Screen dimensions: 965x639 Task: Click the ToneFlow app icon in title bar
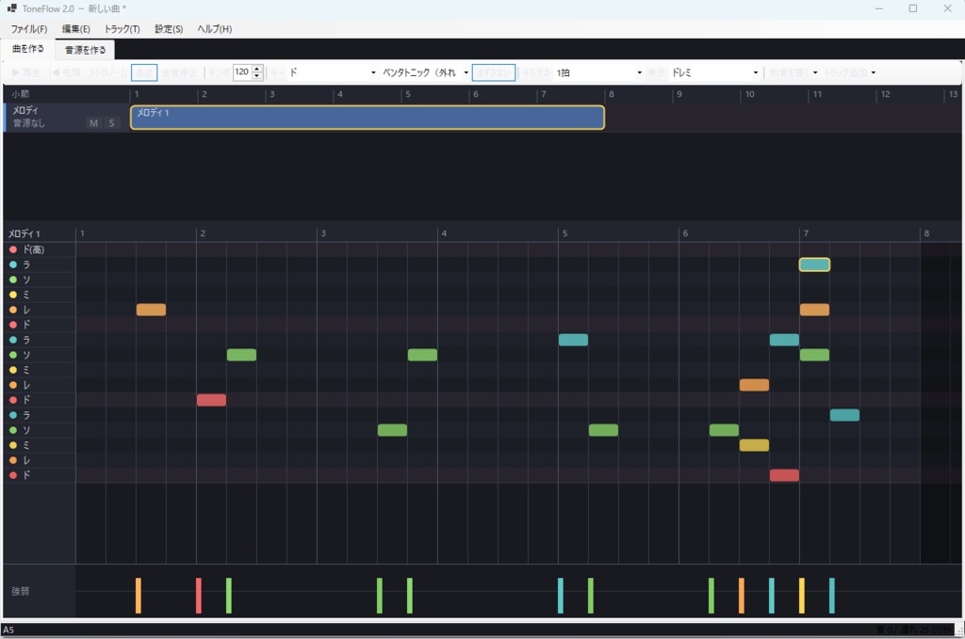11,8
